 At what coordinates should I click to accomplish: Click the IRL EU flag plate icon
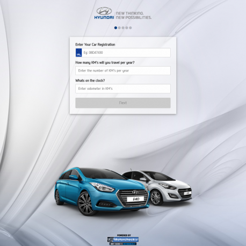tap(78, 53)
